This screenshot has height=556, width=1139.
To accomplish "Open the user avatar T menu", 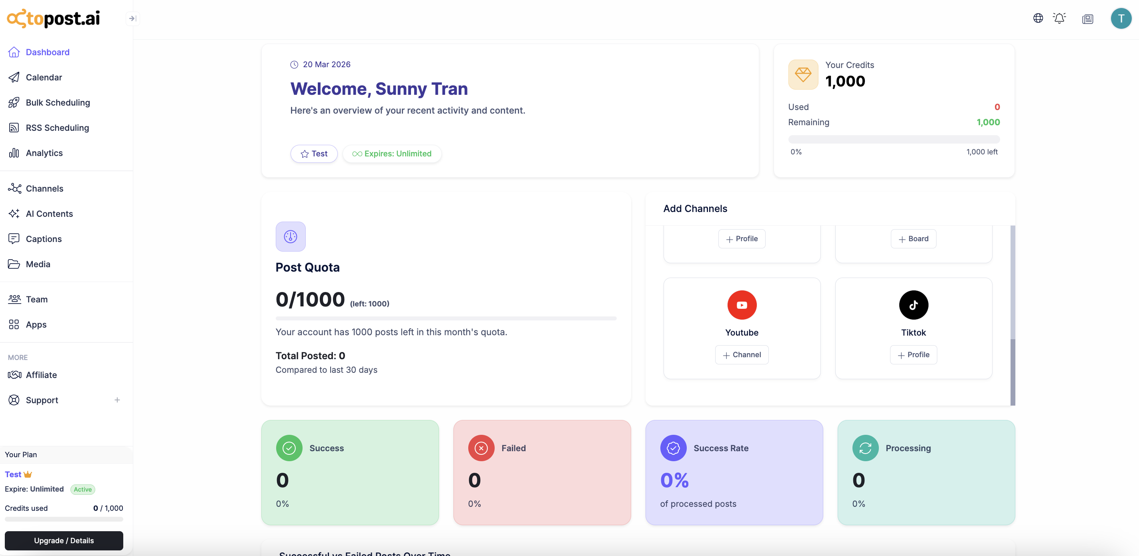I will [x=1121, y=18].
